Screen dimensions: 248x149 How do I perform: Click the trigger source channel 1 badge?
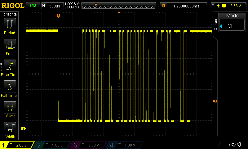pyautogui.click(x=224, y=6)
